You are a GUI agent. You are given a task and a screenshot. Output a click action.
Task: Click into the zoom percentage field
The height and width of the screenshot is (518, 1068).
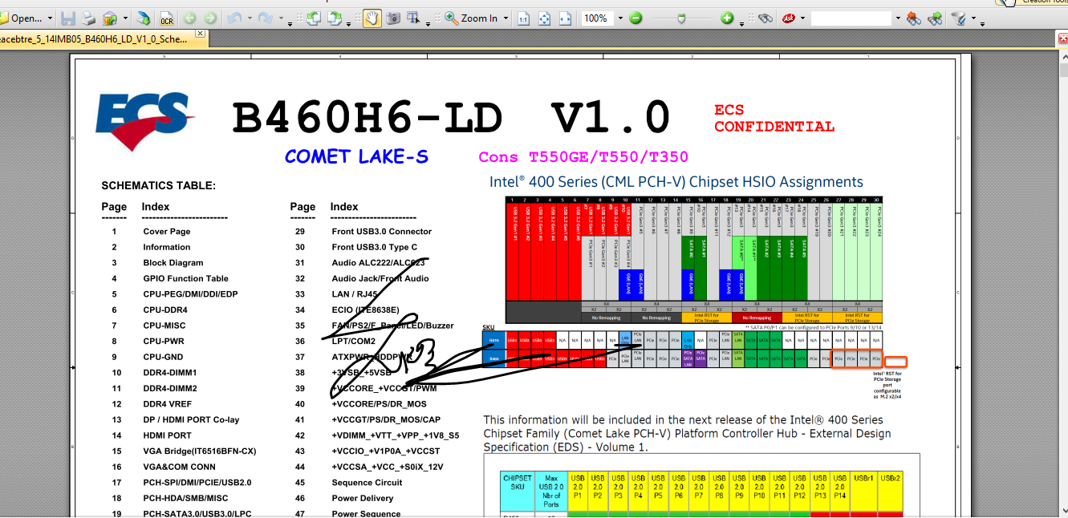(597, 18)
